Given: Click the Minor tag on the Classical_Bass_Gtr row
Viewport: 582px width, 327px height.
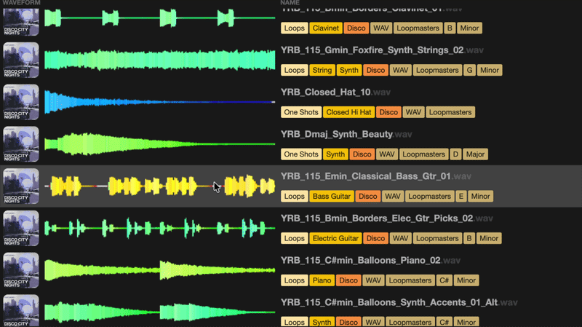Looking at the screenshot, I should coord(480,196).
